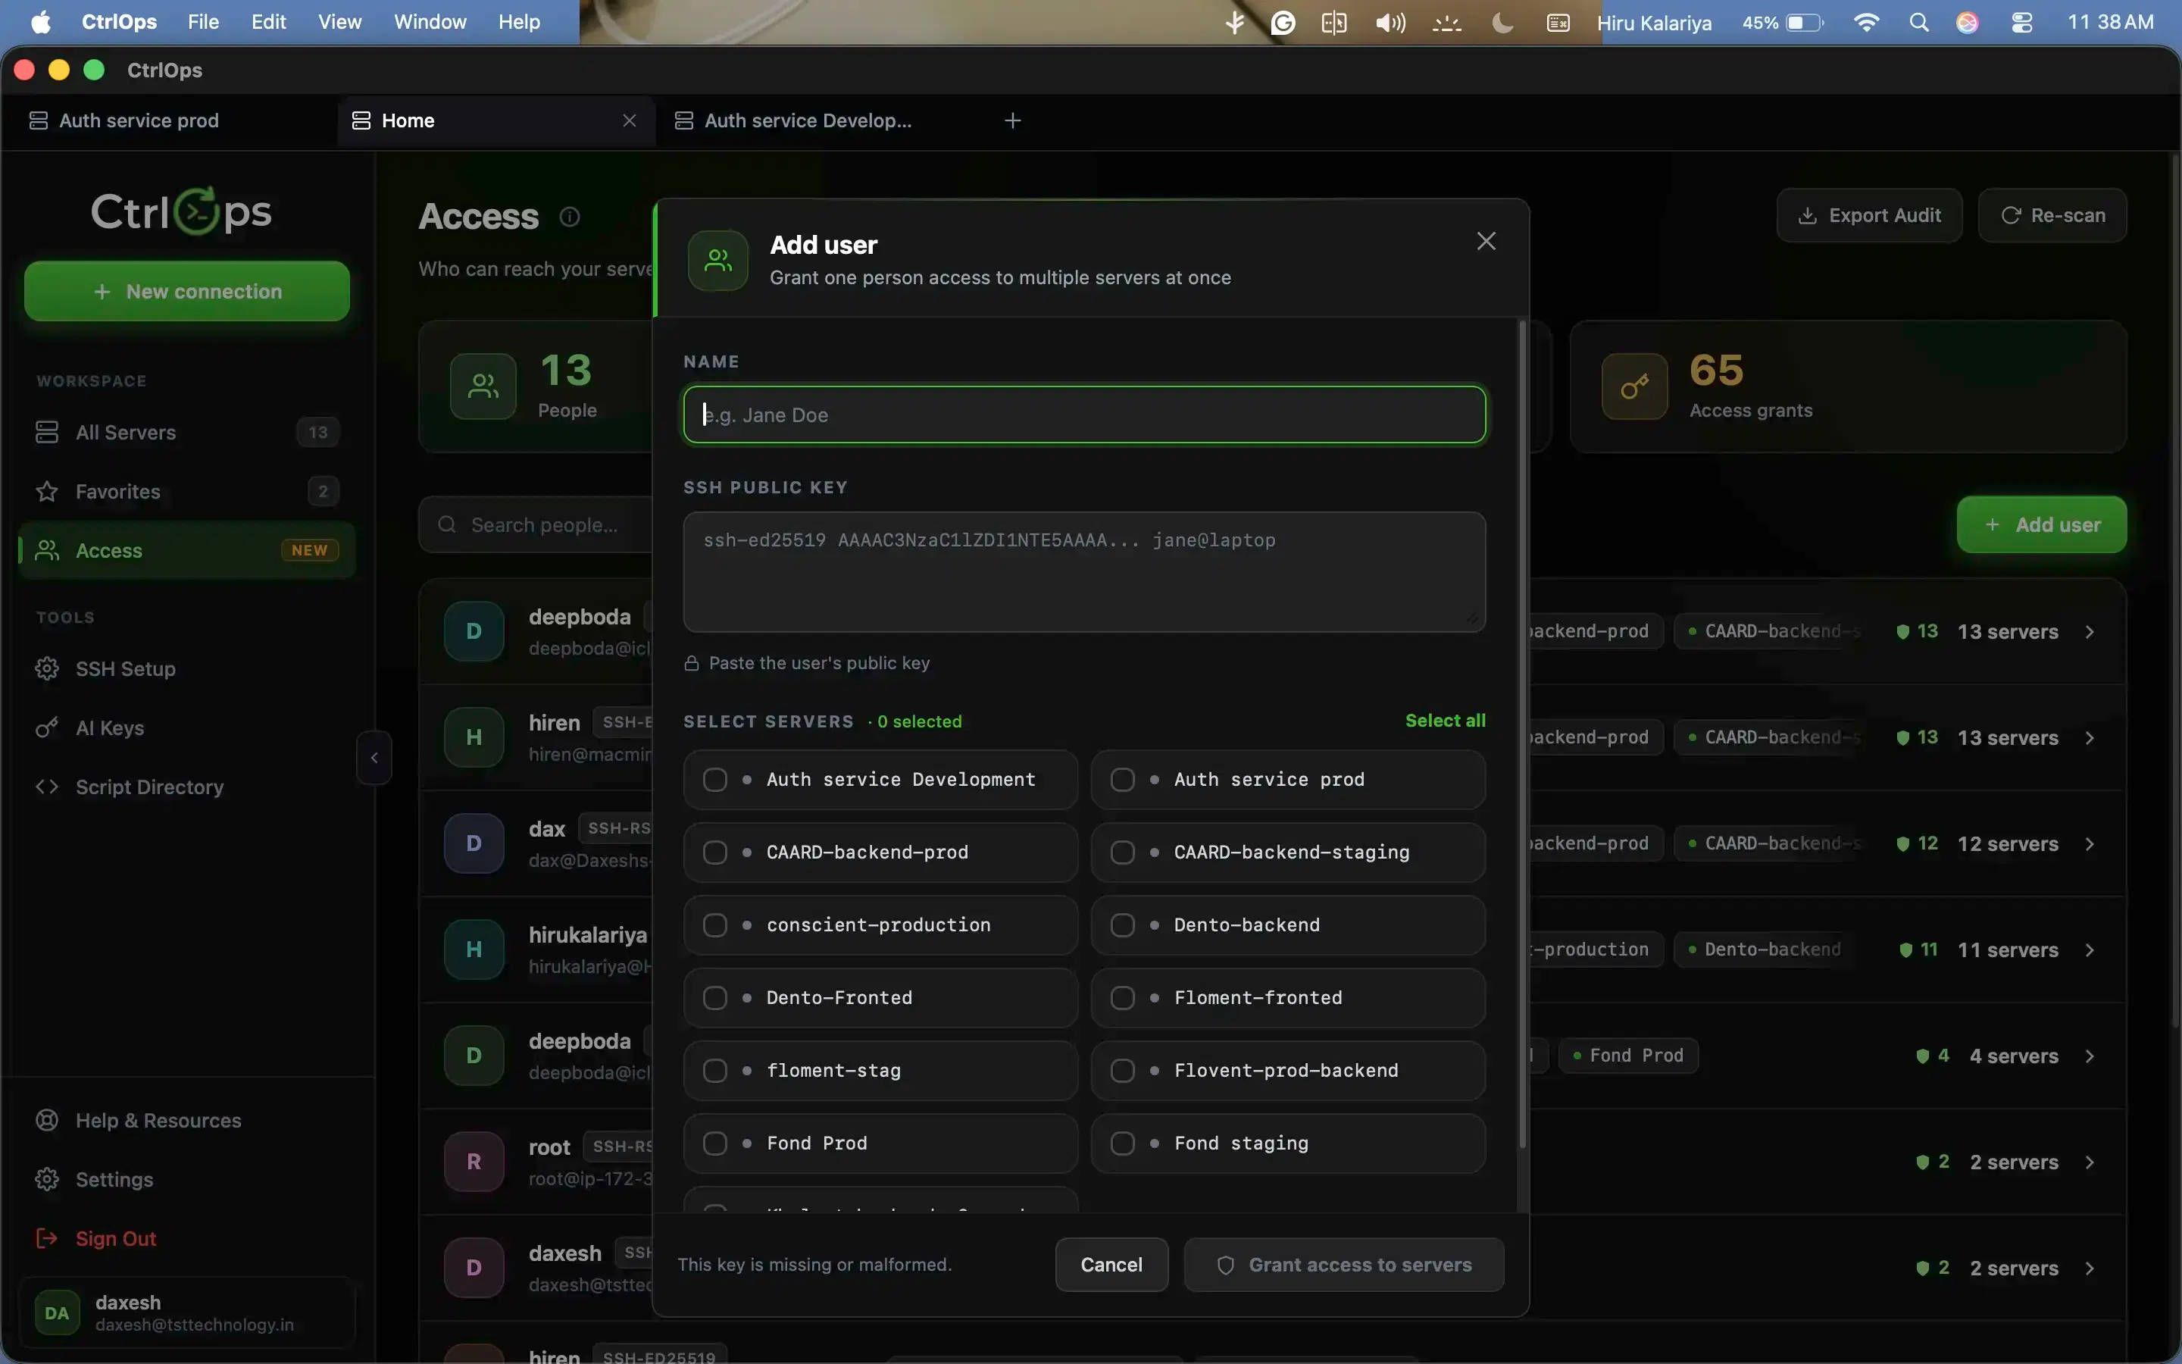Check the Fond Prod server

[x=715, y=1144]
